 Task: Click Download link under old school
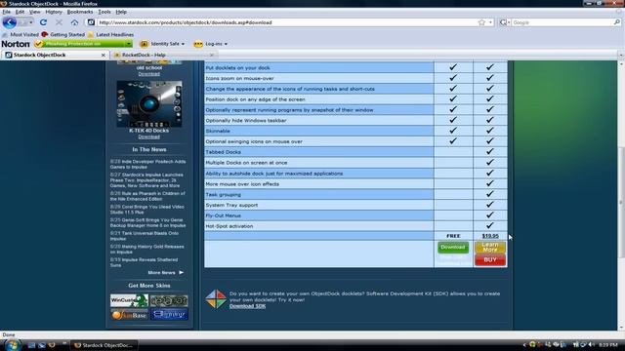click(148, 74)
